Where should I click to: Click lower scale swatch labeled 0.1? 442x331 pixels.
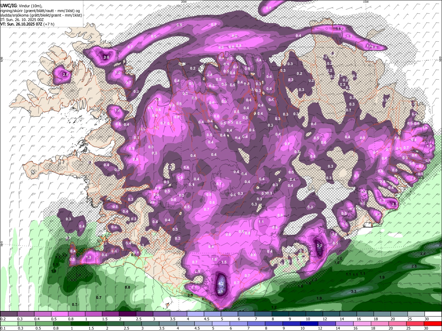[9, 323]
